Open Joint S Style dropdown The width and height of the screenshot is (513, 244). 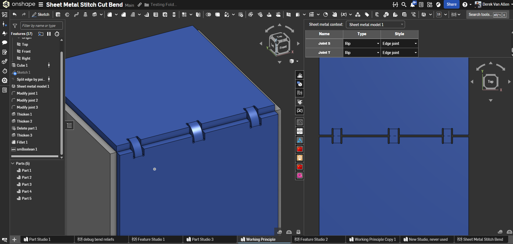click(399, 44)
